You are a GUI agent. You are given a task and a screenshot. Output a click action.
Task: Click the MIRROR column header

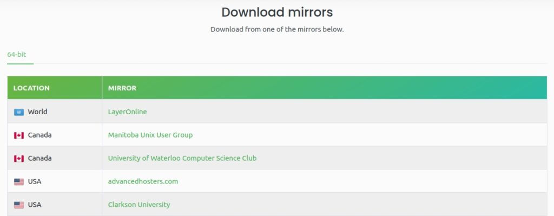pyautogui.click(x=122, y=88)
